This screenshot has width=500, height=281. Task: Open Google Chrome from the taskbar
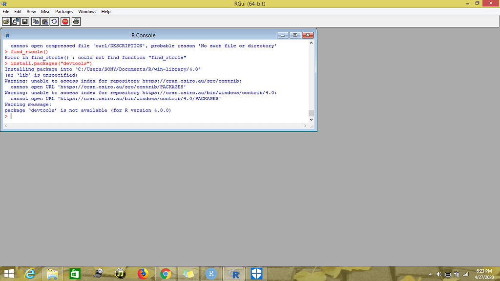(166, 274)
